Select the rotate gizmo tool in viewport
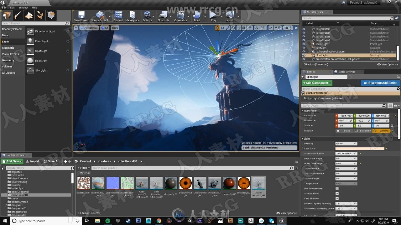The height and width of the screenshot is (225, 401). tap(222, 28)
